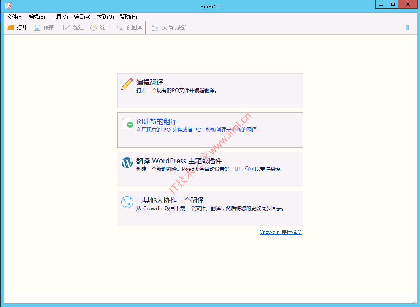Open the 文件(F) menu
Image resolution: width=420 pixels, height=307 pixels.
click(14, 16)
